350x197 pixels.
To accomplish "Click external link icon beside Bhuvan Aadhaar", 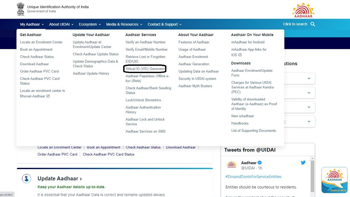I will tap(48, 96).
